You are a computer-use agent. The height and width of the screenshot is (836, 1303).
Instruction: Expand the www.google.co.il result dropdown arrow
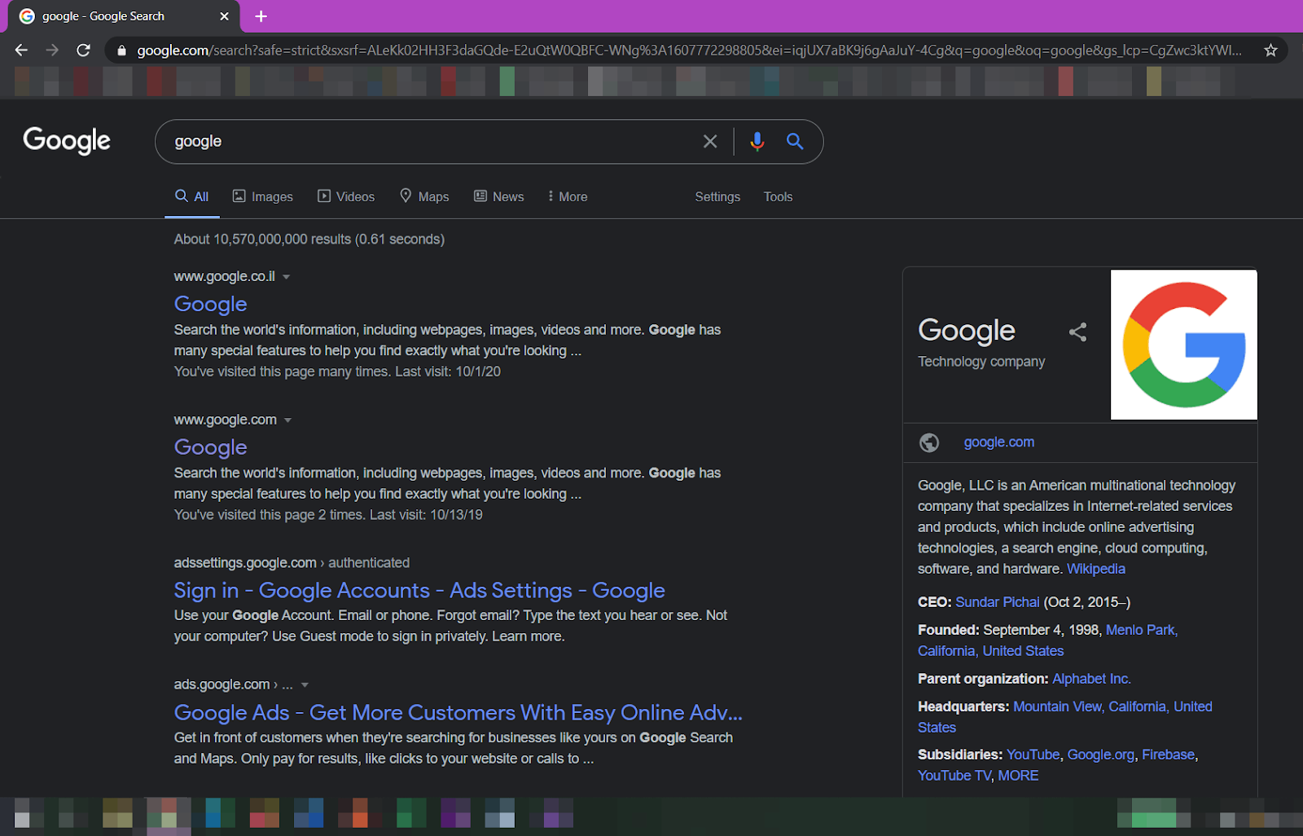point(287,276)
